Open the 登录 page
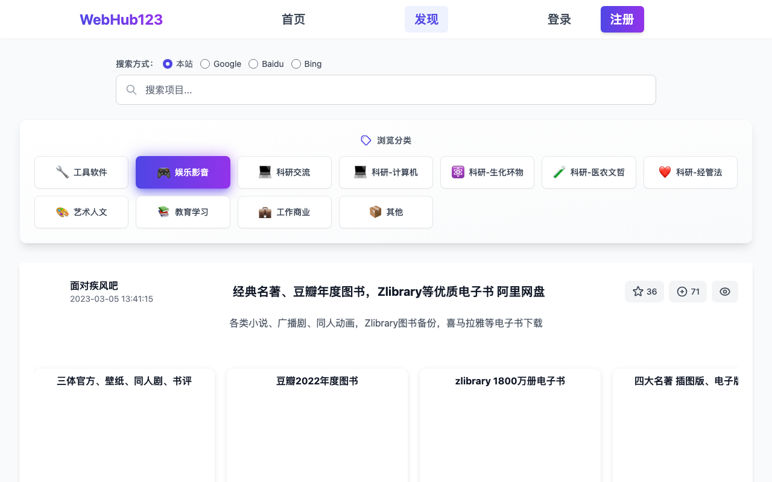Image resolution: width=772 pixels, height=482 pixels. coord(559,19)
